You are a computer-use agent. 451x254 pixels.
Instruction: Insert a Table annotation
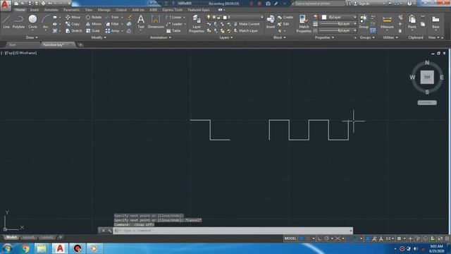coord(173,30)
